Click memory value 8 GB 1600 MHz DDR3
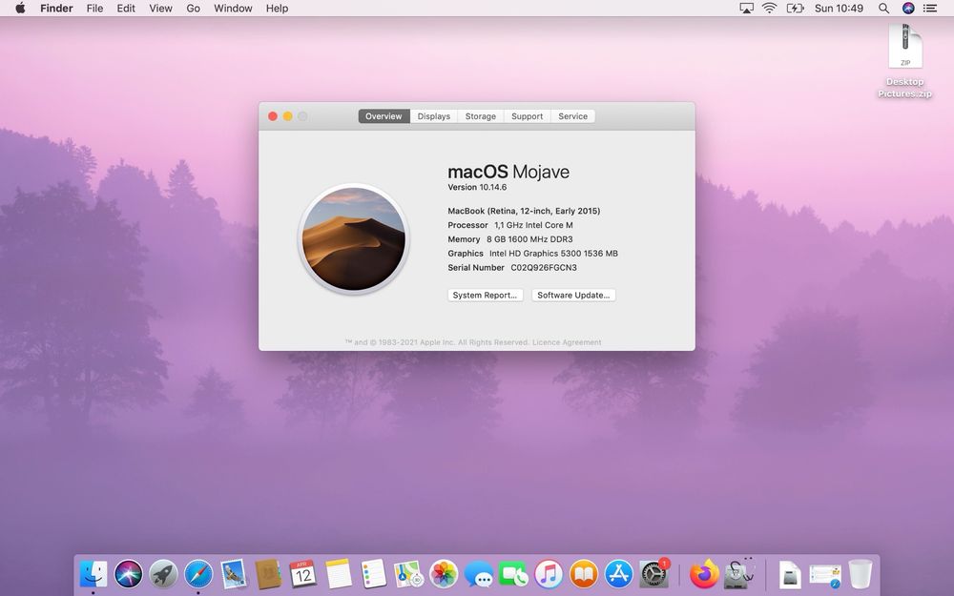 [529, 239]
